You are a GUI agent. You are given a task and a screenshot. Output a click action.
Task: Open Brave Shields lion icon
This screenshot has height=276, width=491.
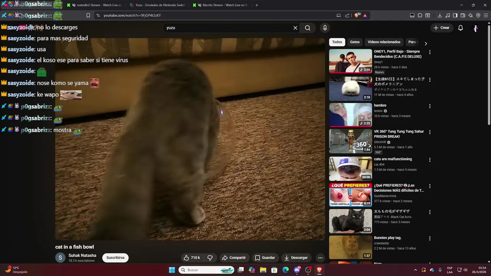coord(357,15)
